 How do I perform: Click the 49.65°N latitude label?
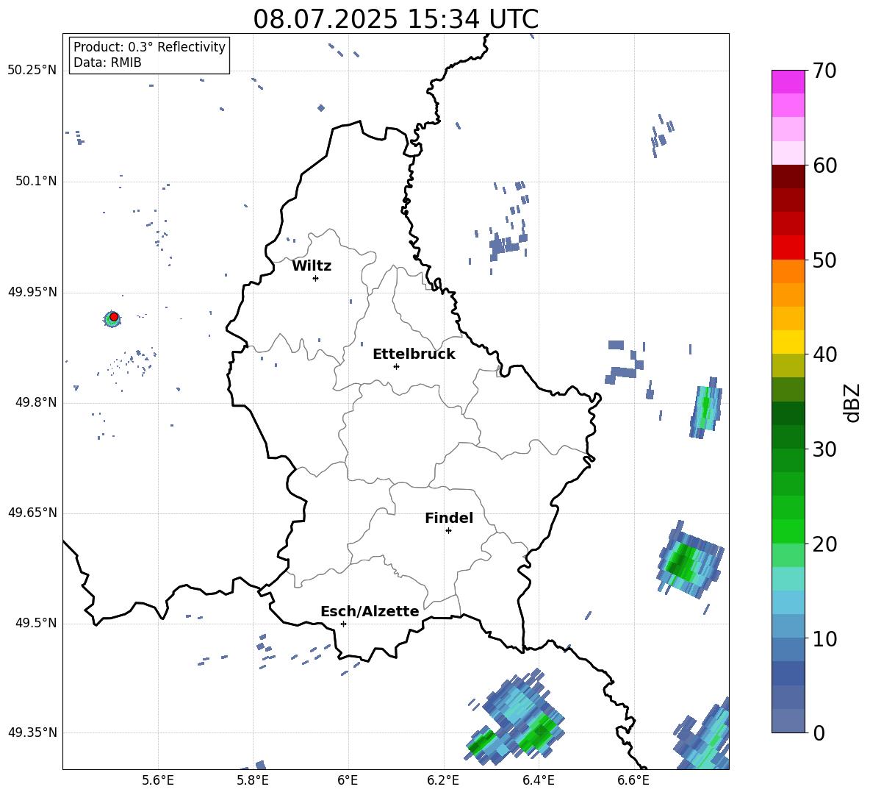coord(32,513)
